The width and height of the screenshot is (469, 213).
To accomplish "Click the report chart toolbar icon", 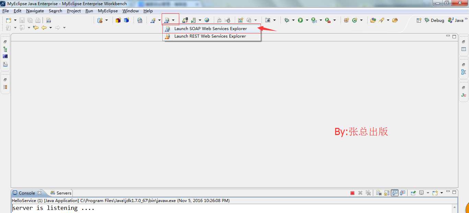I will [x=240, y=20].
